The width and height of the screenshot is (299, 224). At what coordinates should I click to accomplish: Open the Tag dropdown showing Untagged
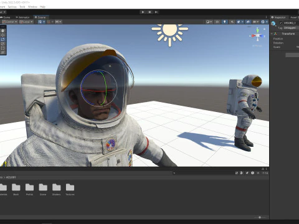point(291,27)
